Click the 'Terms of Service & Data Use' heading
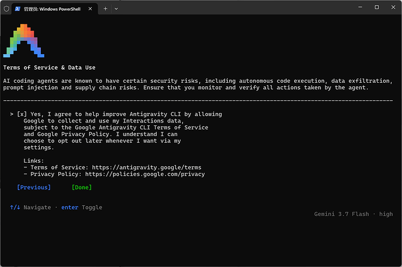 pyautogui.click(x=49, y=68)
